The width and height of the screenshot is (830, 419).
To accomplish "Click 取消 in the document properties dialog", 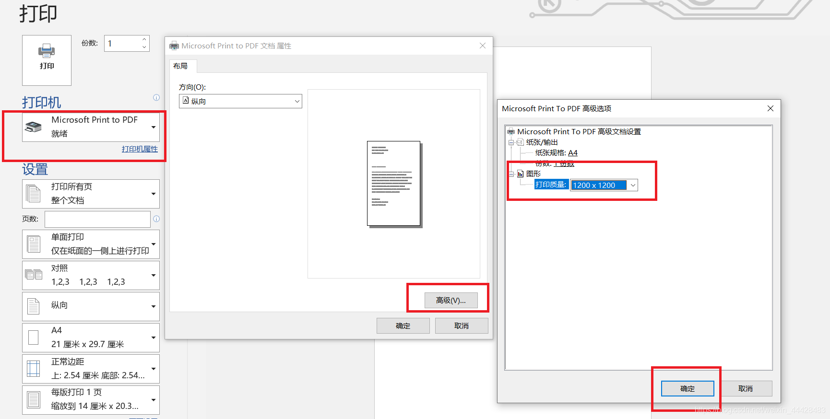I will tap(462, 326).
